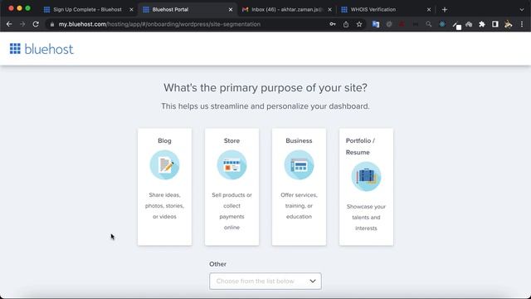
Task: Reload the current page
Action: point(36,24)
